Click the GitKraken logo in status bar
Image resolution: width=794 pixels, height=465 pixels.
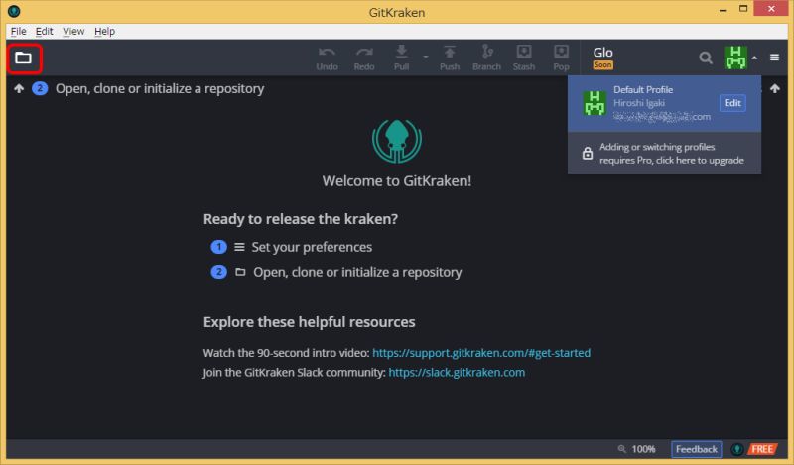(737, 449)
